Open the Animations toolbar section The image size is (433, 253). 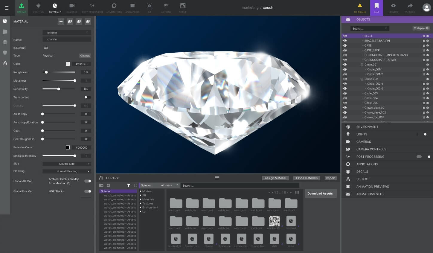132,8
